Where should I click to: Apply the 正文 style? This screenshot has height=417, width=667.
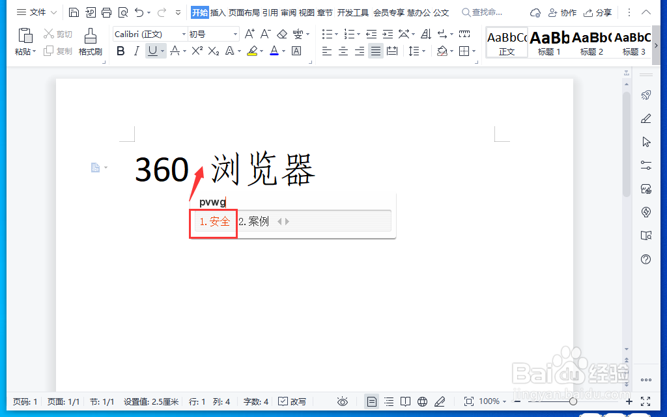(x=507, y=42)
